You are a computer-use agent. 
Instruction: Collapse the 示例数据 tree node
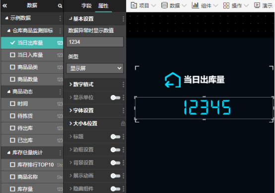tap(6, 18)
